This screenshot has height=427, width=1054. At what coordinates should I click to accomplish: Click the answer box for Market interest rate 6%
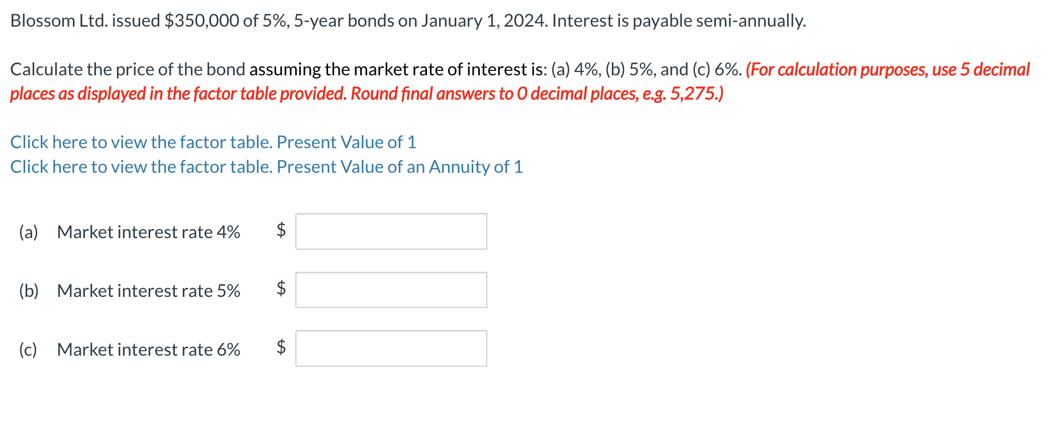[x=391, y=348]
